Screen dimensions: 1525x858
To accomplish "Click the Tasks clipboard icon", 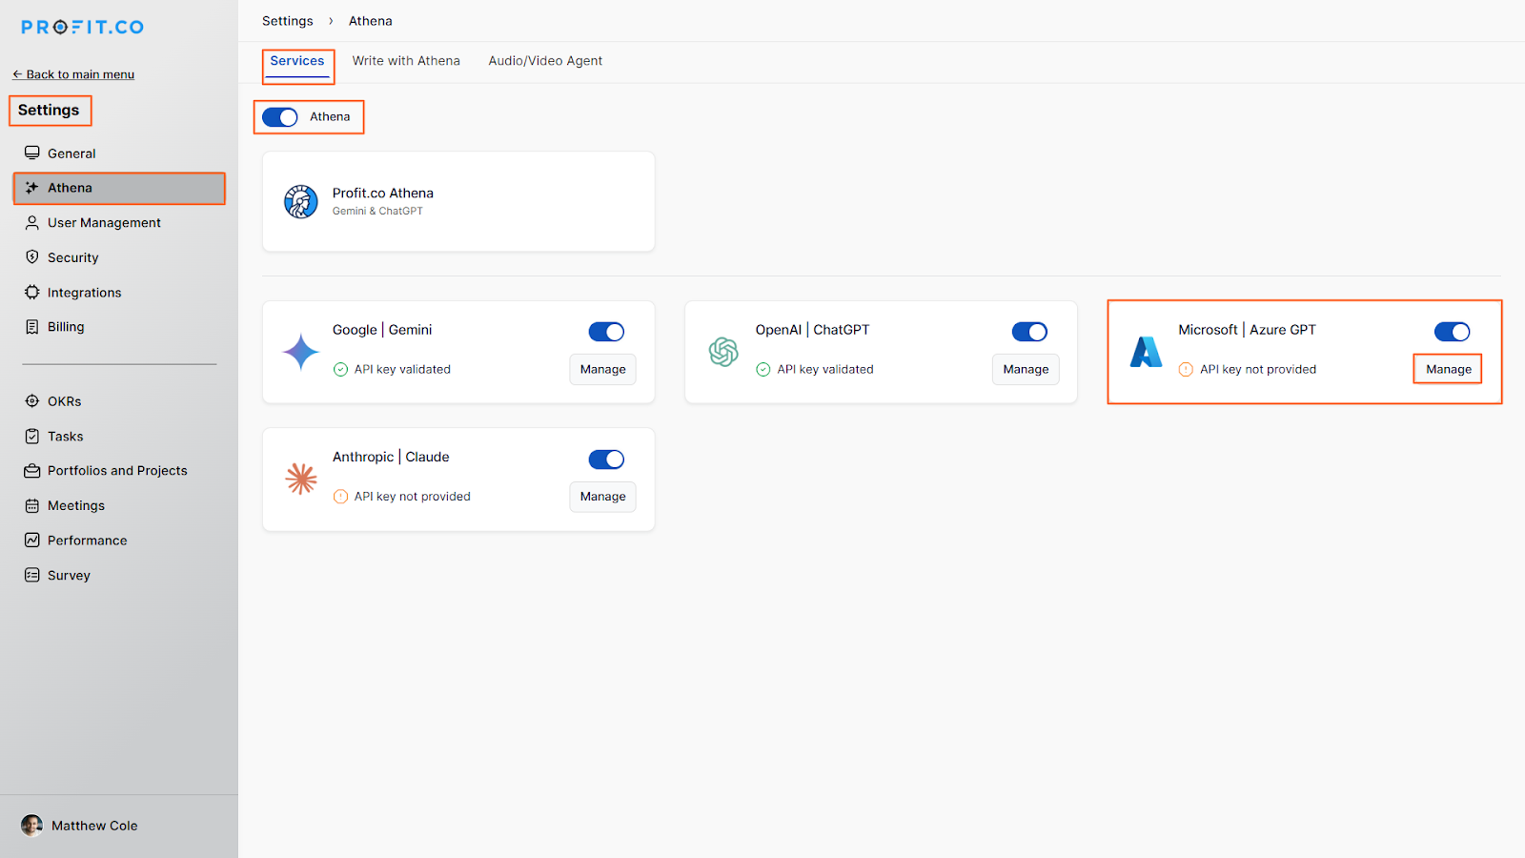I will [x=32, y=436].
